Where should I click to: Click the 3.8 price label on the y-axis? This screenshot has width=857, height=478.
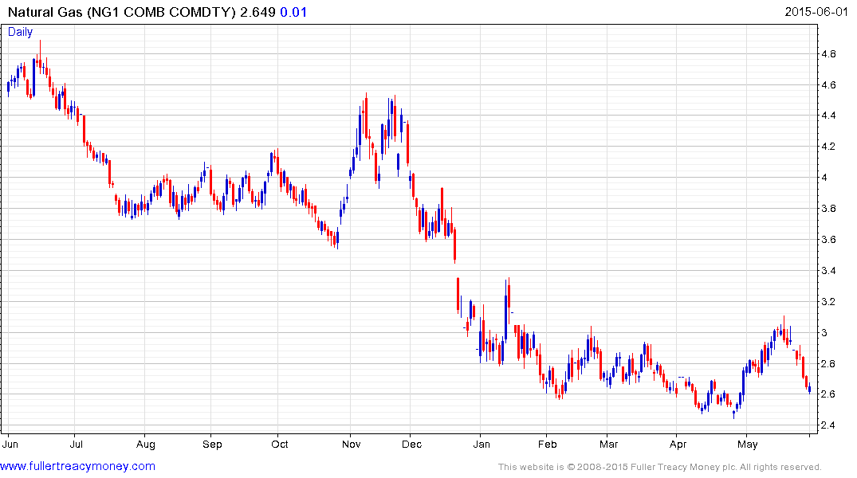click(x=828, y=209)
